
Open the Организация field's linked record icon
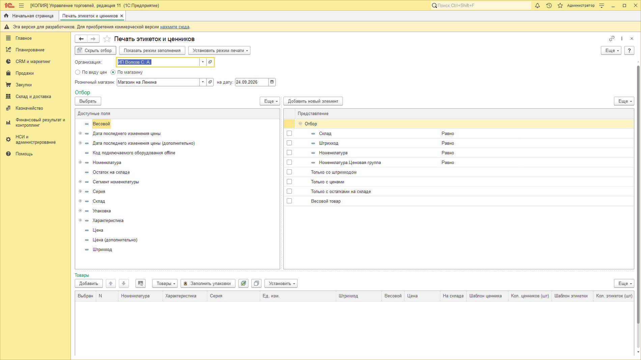210,62
